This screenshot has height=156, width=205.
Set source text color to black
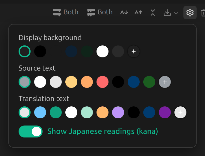[118, 82]
